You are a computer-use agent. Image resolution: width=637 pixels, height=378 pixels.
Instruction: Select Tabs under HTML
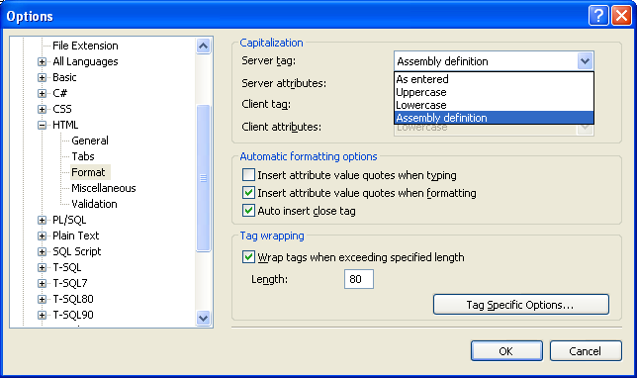(x=83, y=156)
